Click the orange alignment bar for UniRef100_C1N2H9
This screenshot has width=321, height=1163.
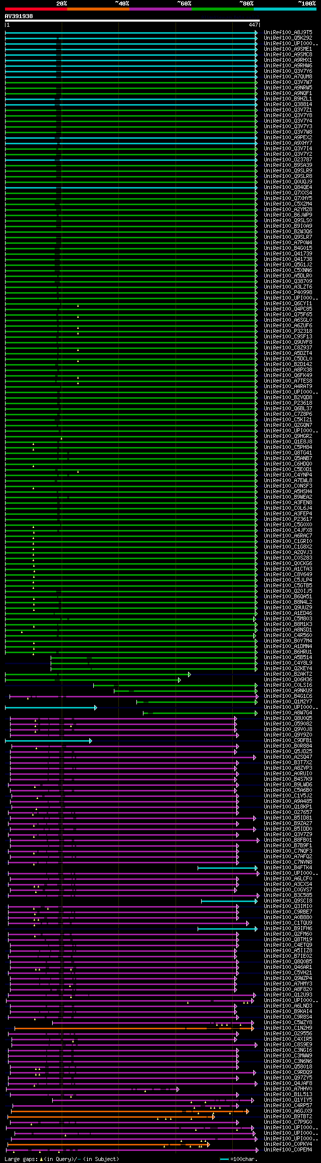(x=134, y=1028)
